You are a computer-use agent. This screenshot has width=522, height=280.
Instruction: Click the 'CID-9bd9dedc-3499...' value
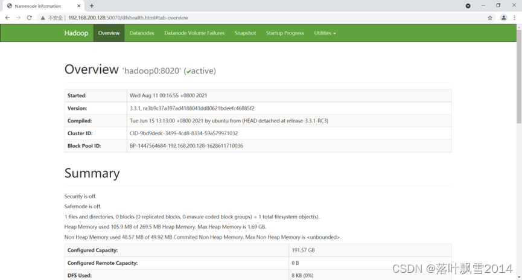coord(184,133)
